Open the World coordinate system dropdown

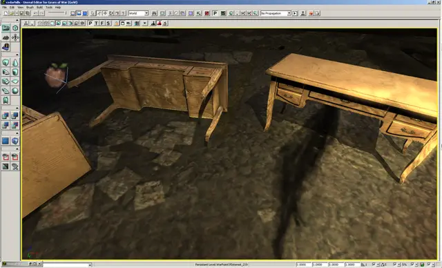click(x=138, y=13)
